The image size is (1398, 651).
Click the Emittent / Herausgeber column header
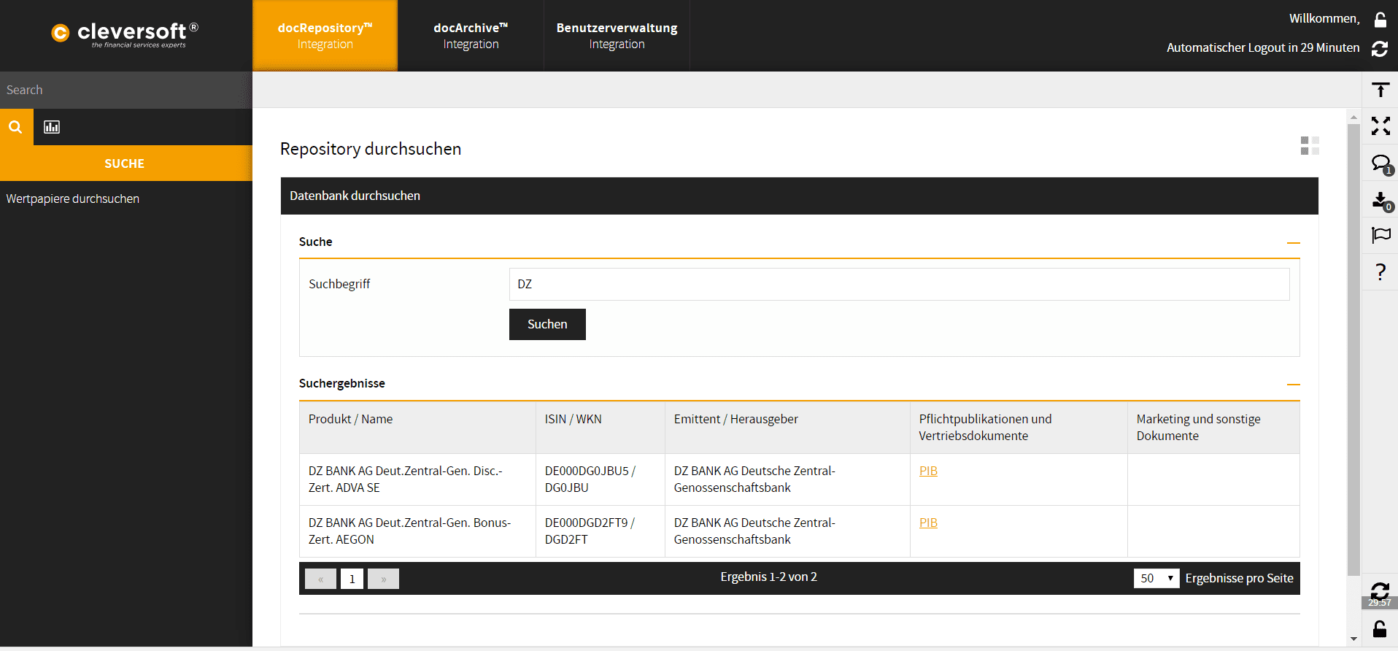pyautogui.click(x=787, y=428)
